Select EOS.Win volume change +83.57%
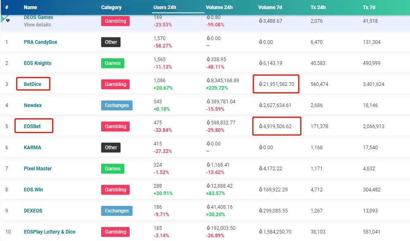 [216, 193]
